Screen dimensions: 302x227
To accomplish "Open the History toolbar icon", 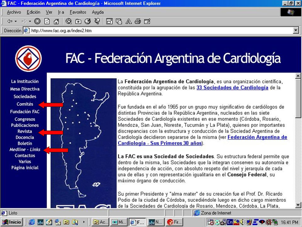I will [88, 21].
